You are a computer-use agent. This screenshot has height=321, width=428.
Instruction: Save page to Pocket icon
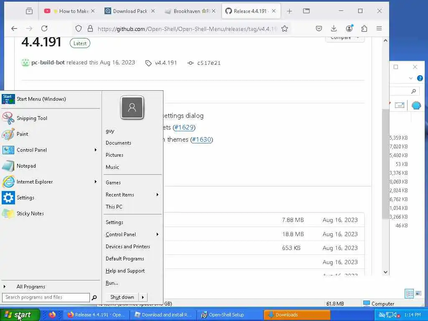click(319, 28)
